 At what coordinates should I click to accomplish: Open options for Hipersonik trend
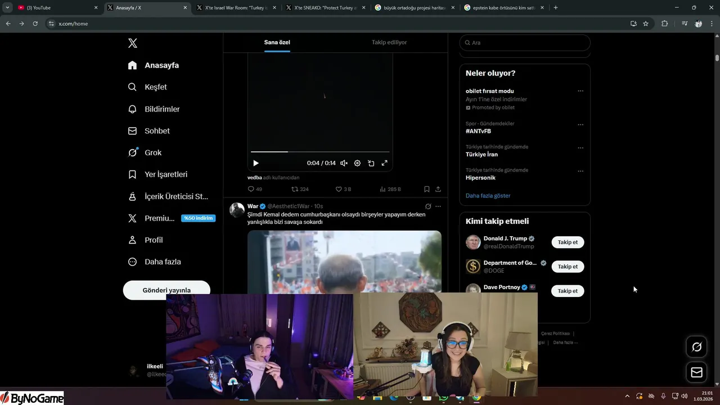point(580,171)
